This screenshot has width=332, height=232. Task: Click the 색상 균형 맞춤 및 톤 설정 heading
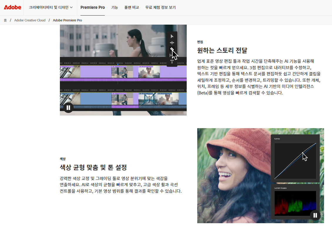click(93, 167)
